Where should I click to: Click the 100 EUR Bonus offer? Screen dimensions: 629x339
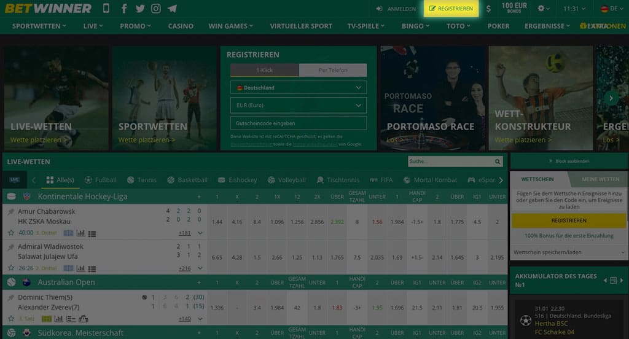(514, 7)
